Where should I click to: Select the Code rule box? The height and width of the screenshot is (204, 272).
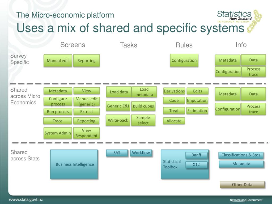(x=174, y=100)
